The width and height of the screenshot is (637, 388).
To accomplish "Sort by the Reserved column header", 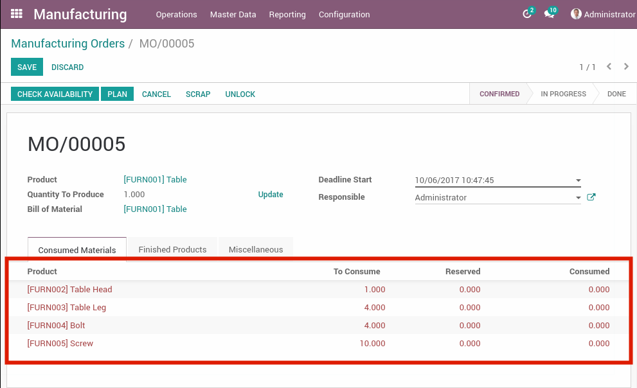I will pyautogui.click(x=463, y=272).
